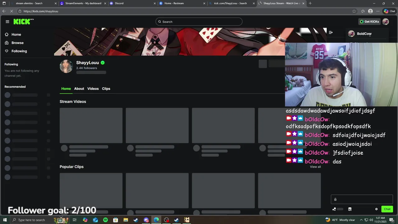The height and width of the screenshot is (224, 398).
Task: Close the ShayyLouu Stream tab
Action: point(303,3)
